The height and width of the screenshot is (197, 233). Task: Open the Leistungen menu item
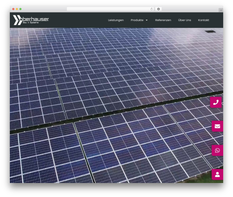[x=116, y=20]
